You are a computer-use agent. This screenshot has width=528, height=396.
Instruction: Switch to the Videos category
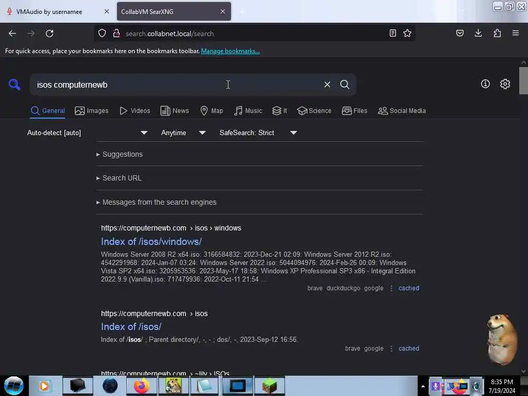tap(135, 111)
